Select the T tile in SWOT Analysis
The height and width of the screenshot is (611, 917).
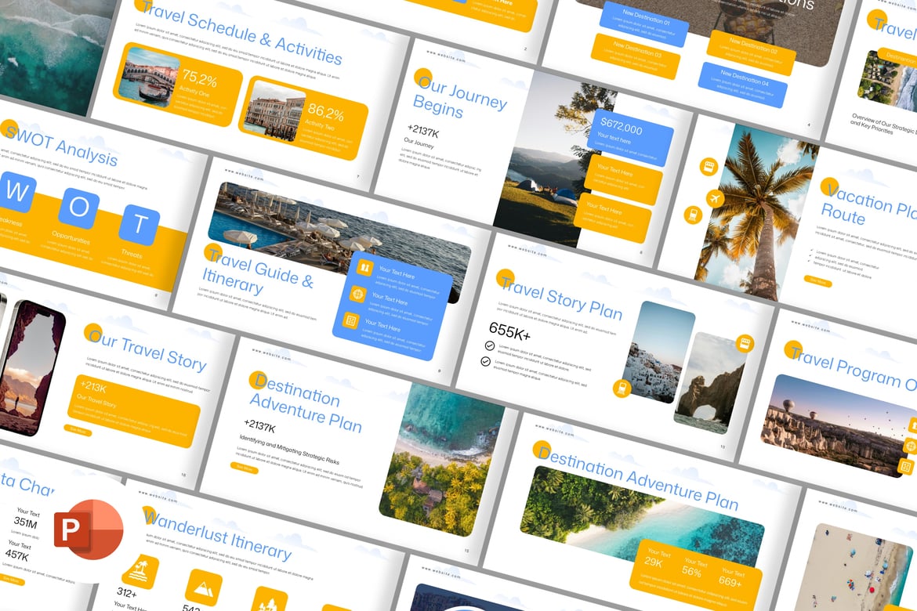[x=140, y=224]
